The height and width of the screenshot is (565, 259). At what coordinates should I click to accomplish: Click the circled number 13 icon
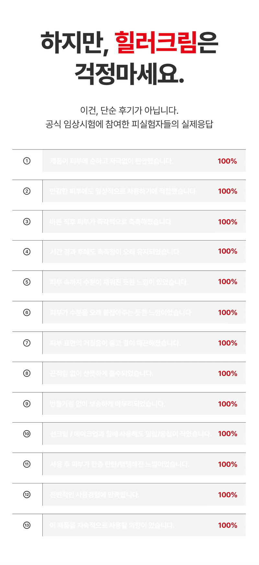(x=27, y=525)
